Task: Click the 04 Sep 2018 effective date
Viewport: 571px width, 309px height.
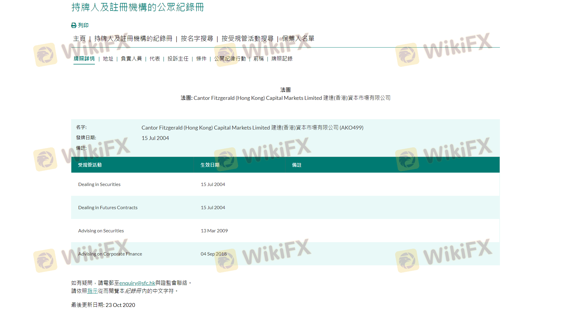Action: pos(214,254)
